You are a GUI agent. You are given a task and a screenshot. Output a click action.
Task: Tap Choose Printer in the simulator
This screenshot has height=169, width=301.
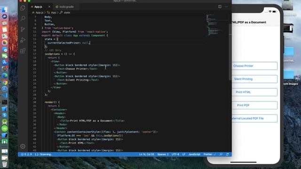tap(254, 66)
